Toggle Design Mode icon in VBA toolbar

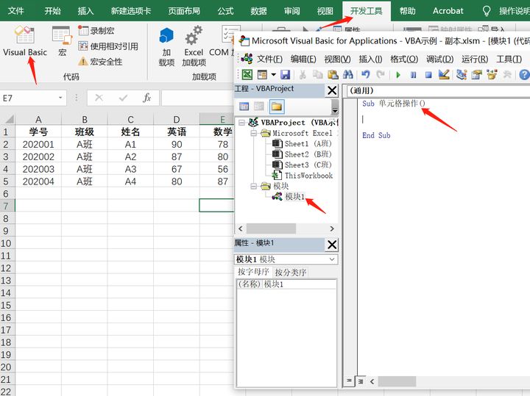(444, 74)
